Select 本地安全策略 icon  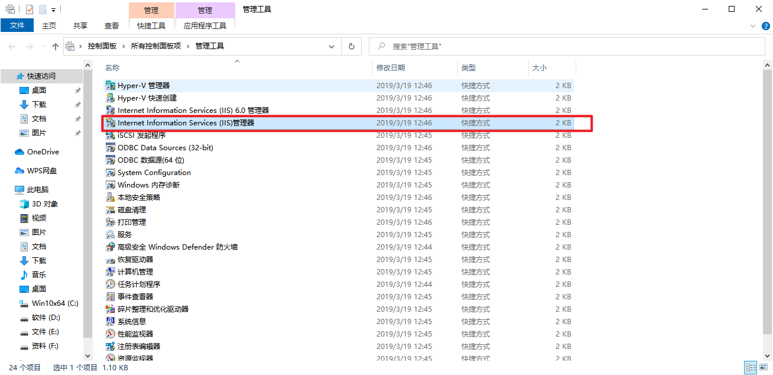pos(110,198)
